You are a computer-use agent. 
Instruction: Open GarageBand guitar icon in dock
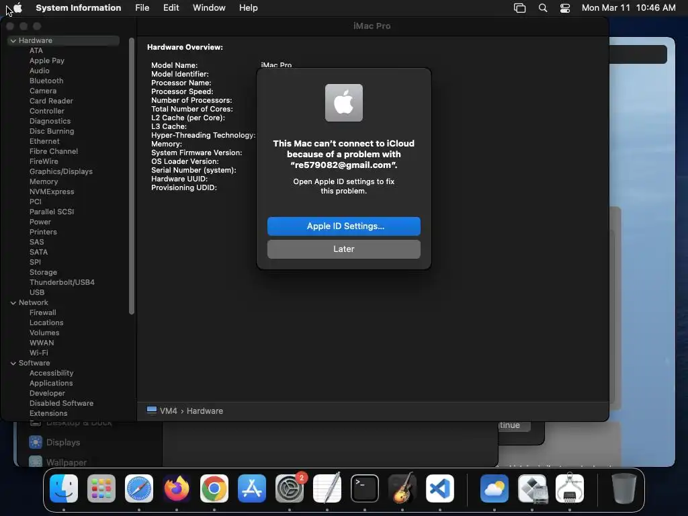coord(402,488)
